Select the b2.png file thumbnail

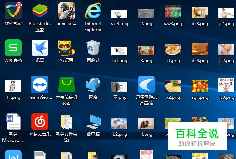coord(119,124)
